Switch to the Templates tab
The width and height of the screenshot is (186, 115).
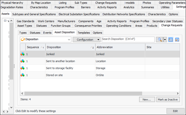[x=84, y=33]
